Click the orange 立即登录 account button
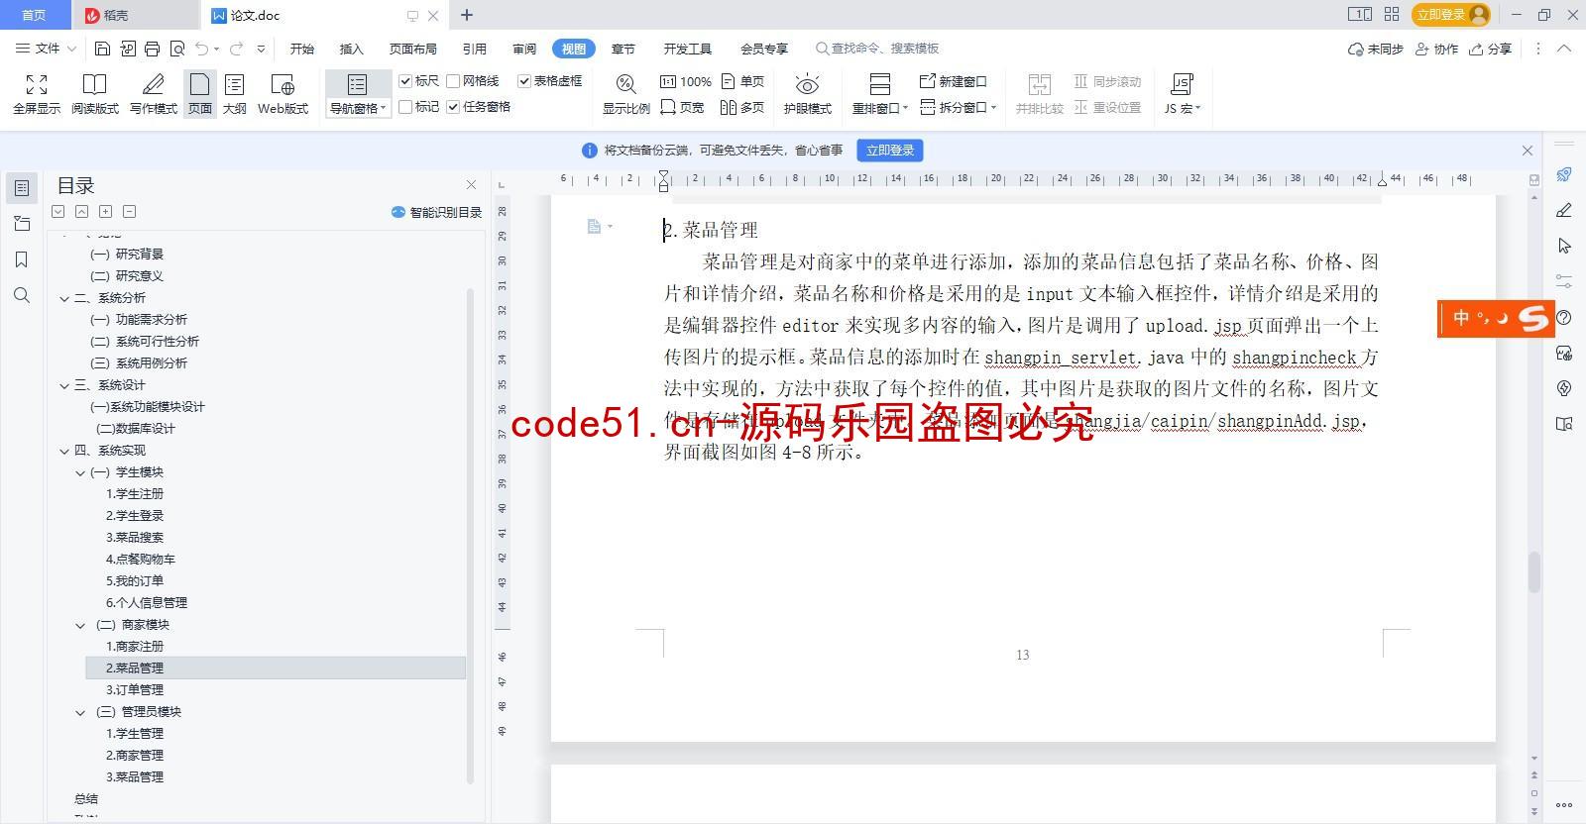The height and width of the screenshot is (824, 1586). point(1451,15)
